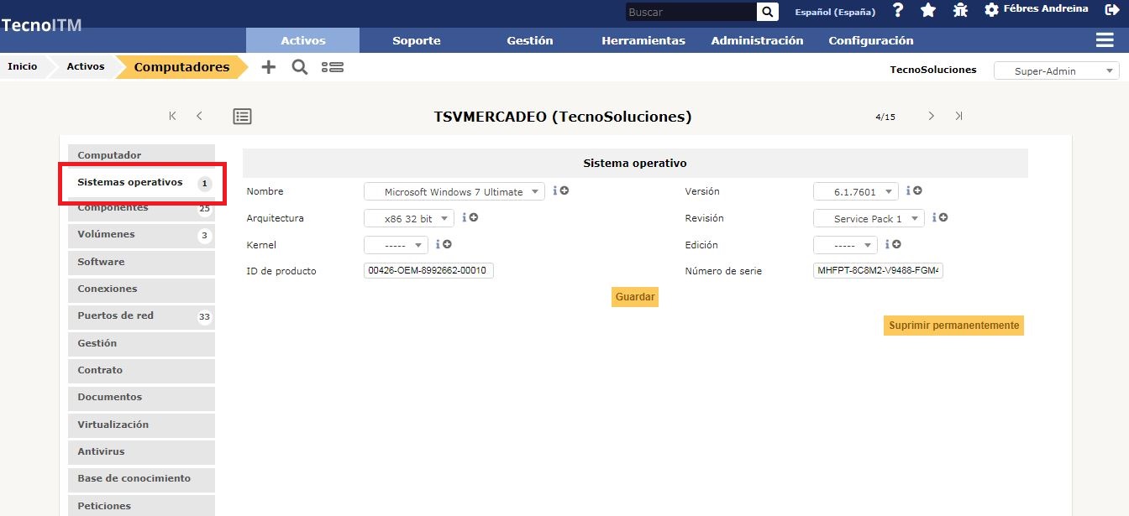Open the hamburger menu icon
Image resolution: width=1129 pixels, height=516 pixels.
(x=1105, y=40)
